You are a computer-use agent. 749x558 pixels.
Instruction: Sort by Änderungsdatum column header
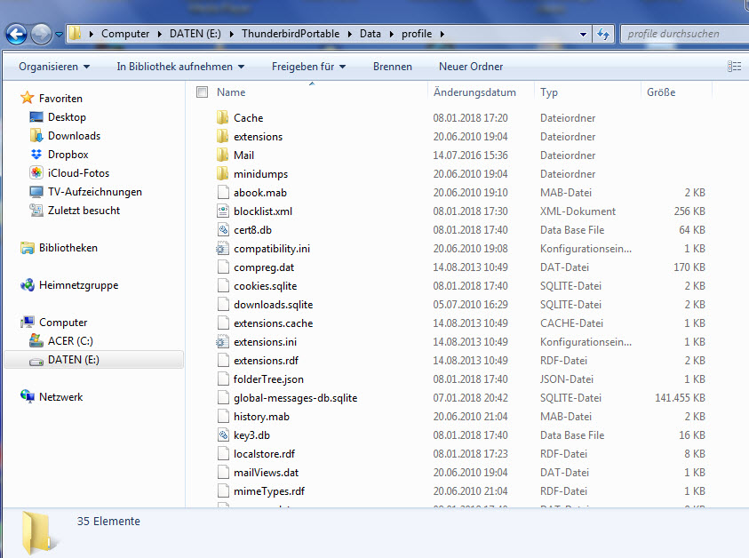[474, 92]
